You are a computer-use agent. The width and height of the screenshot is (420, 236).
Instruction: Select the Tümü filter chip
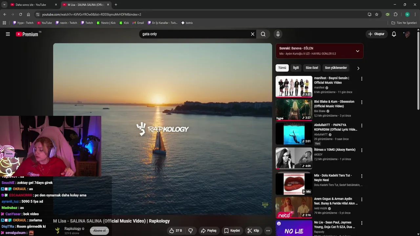[282, 68]
